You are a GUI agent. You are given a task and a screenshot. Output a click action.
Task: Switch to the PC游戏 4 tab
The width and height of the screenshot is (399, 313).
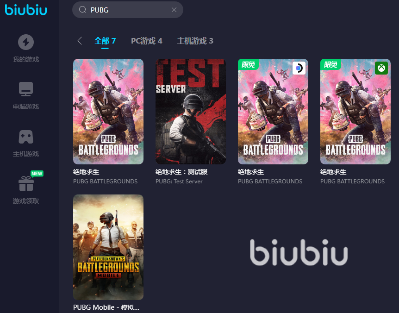click(147, 41)
